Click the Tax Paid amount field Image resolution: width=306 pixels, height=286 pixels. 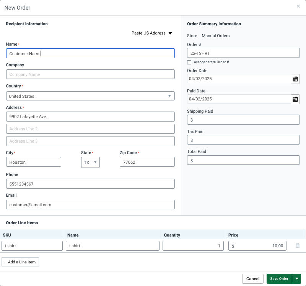click(x=243, y=140)
